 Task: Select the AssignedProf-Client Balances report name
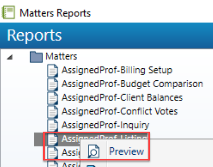click(x=122, y=98)
